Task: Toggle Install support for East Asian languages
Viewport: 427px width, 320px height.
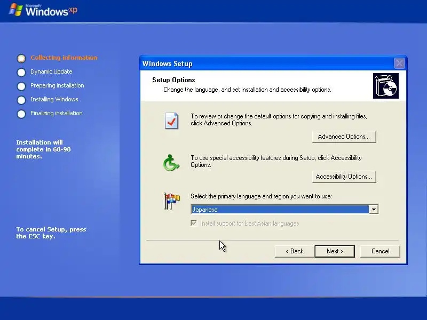Action: 194,223
